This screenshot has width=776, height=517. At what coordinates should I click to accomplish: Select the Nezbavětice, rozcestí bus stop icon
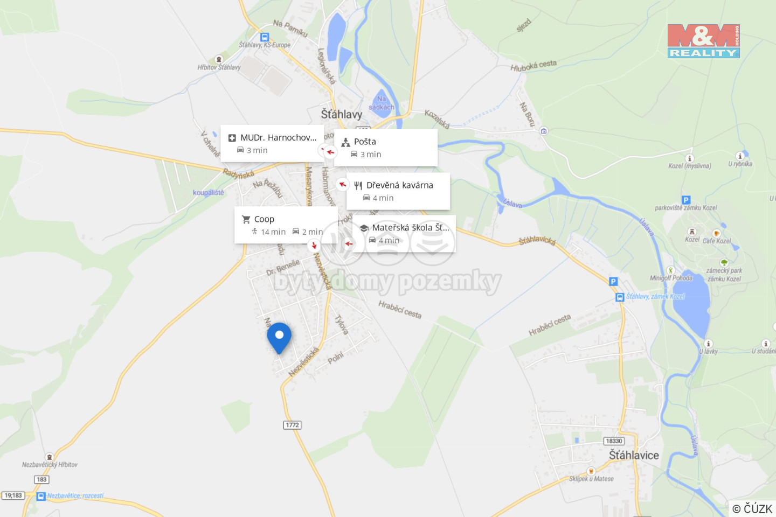tap(41, 496)
